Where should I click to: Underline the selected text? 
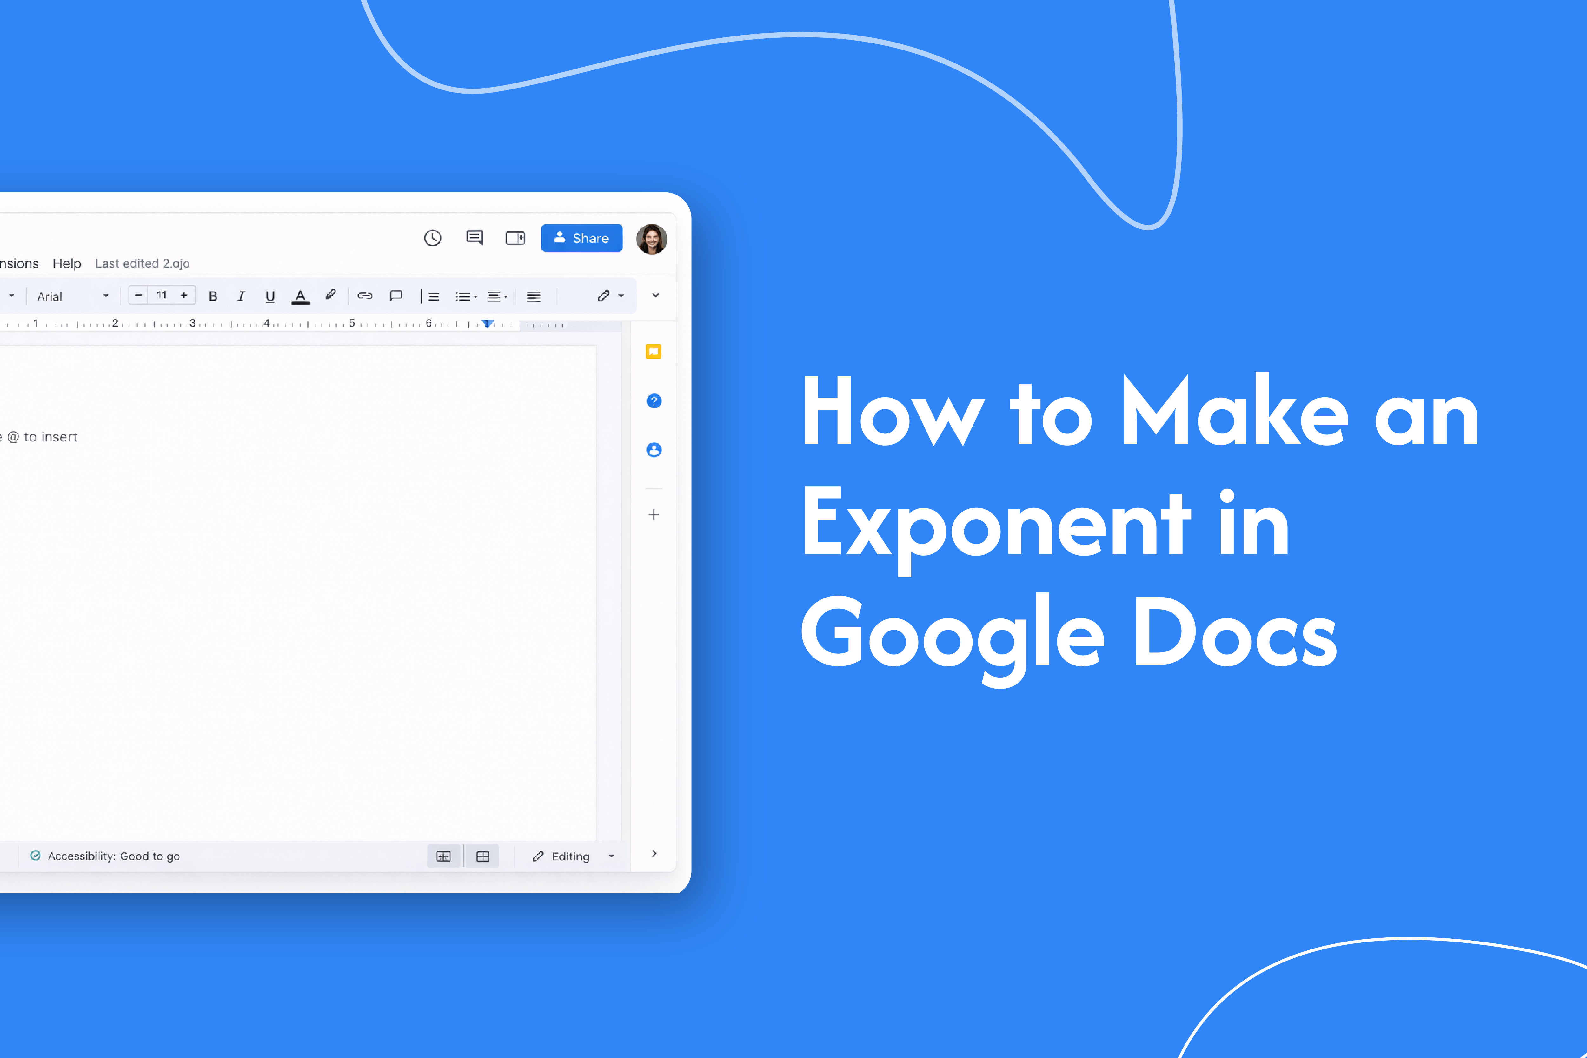[x=270, y=295]
